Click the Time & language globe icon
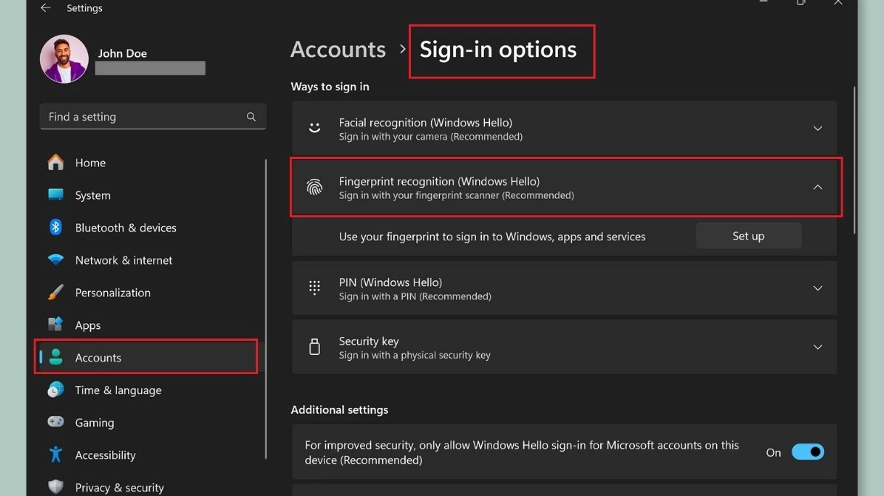This screenshot has height=496, width=884. [55, 390]
